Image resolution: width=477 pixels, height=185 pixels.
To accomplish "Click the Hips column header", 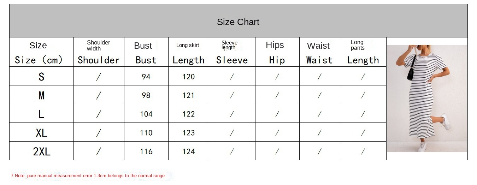I will click(277, 52).
